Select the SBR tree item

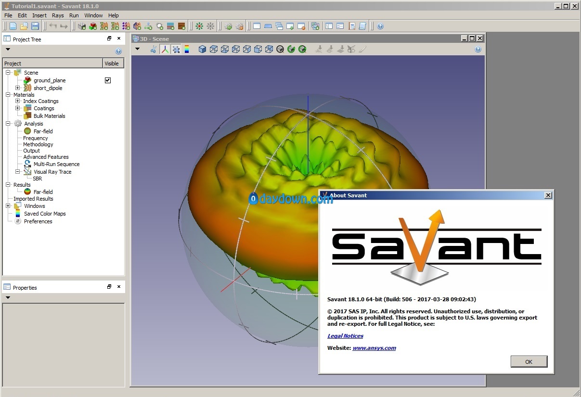coord(38,179)
